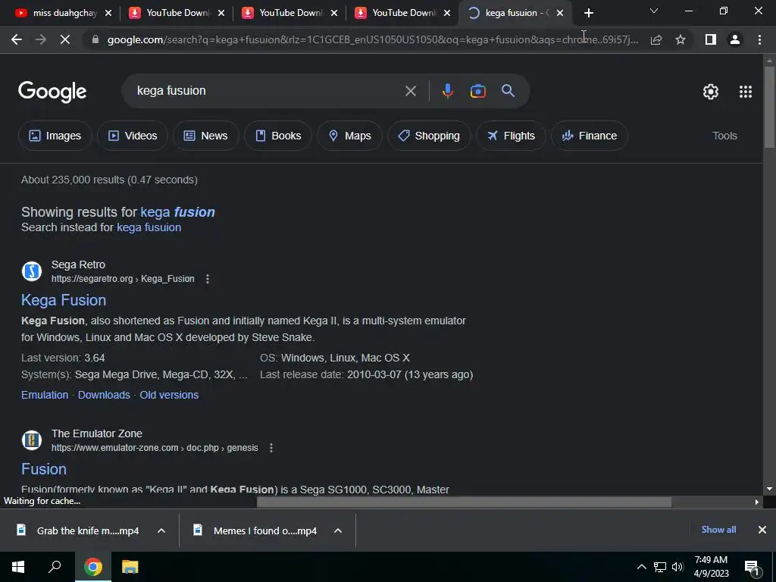The image size is (776, 582).
Task: Filter results by Books
Action: (x=278, y=136)
